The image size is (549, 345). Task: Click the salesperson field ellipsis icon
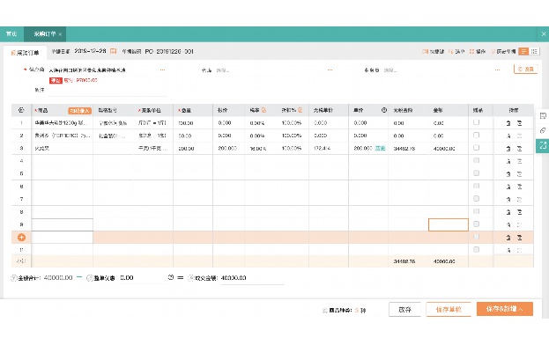click(x=498, y=70)
